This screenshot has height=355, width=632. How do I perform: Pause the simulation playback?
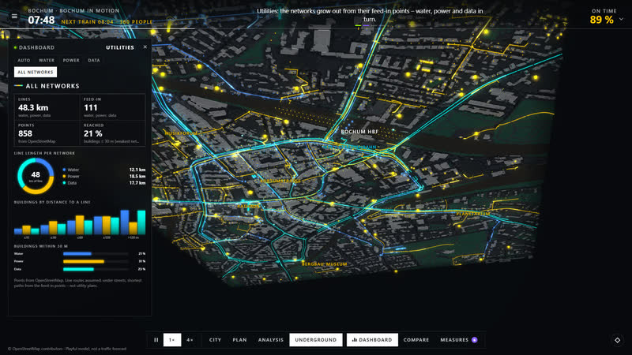click(x=156, y=340)
